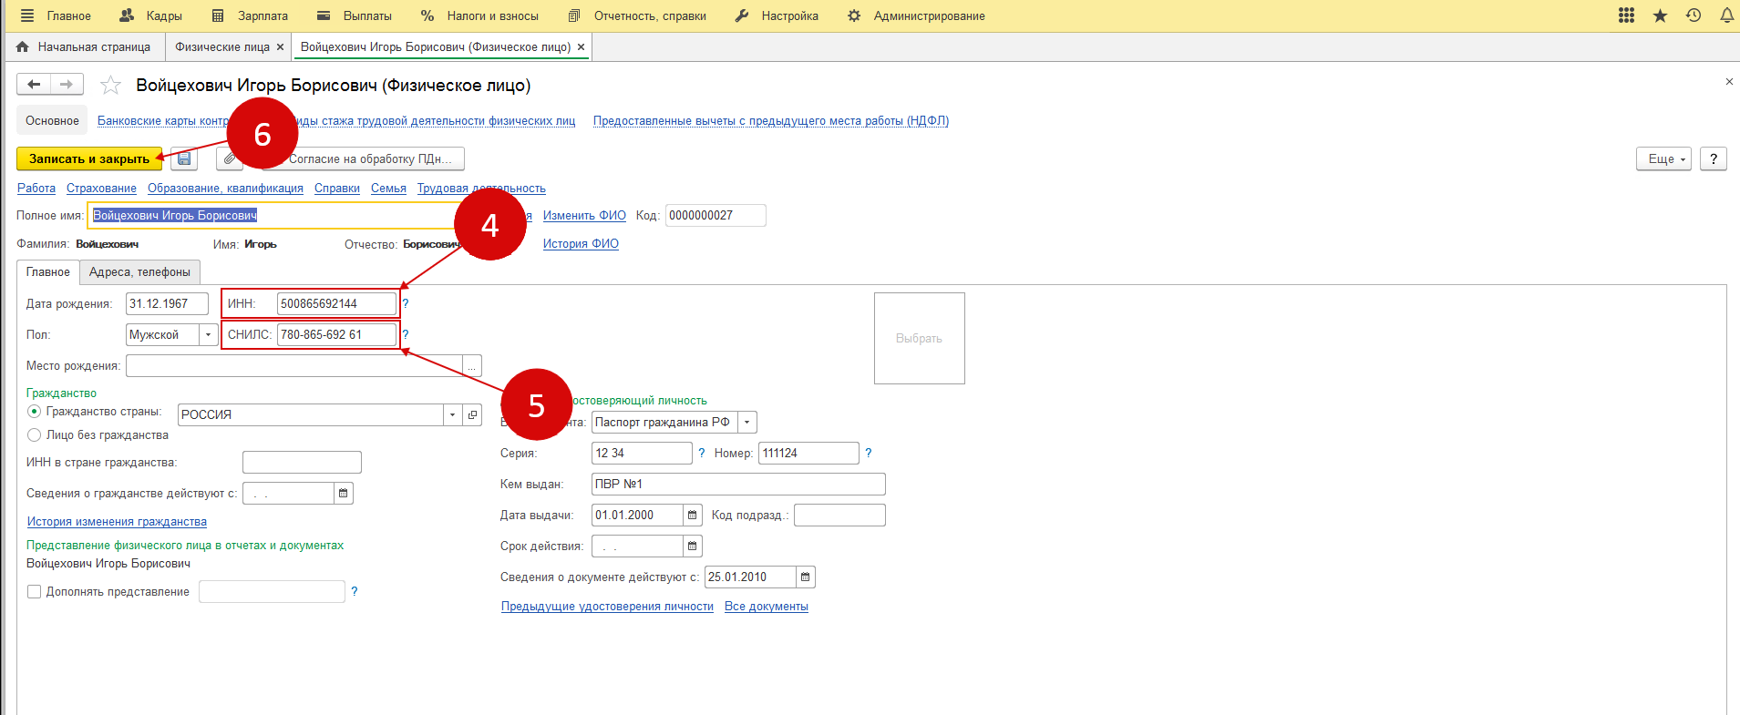Screen dimensions: 1740x715
Task: Enable Дополнять представление checkbox
Action: point(35,592)
